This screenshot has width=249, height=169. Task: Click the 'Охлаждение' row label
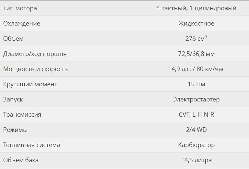point(22,24)
